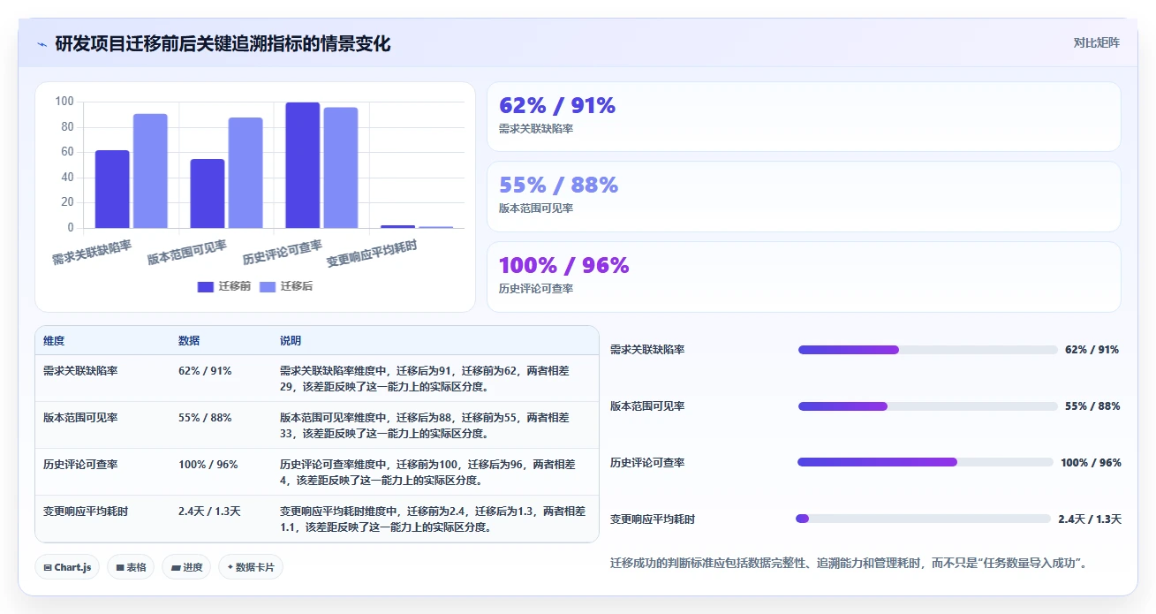Click the 历史评论可查率 progress row label
The width and height of the screenshot is (1156, 614).
(647, 463)
